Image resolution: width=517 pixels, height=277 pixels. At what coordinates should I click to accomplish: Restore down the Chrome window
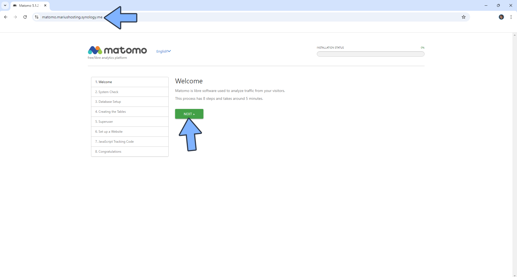click(x=498, y=5)
